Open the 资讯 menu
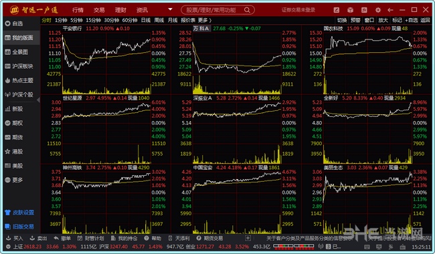The height and width of the screenshot is (254, 435). [x=142, y=10]
